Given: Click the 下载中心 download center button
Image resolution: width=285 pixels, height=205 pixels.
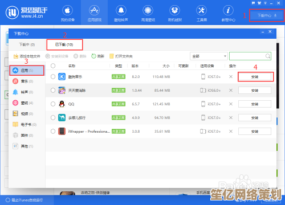Looking at the screenshot, I should [267, 15].
